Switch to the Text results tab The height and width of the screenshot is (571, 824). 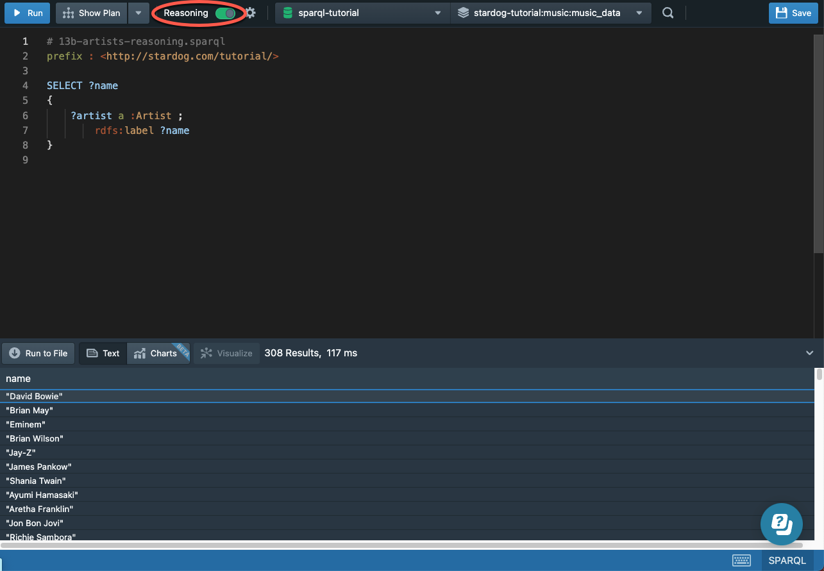pyautogui.click(x=103, y=353)
